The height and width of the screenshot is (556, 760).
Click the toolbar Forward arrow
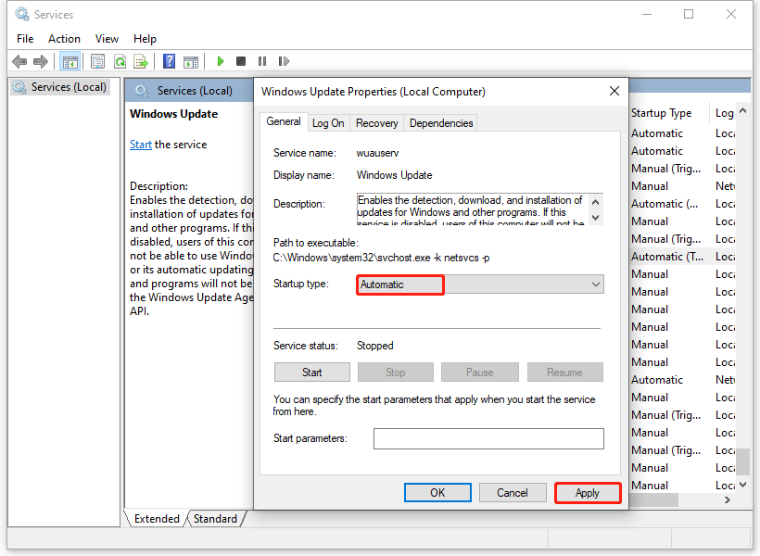(40, 61)
